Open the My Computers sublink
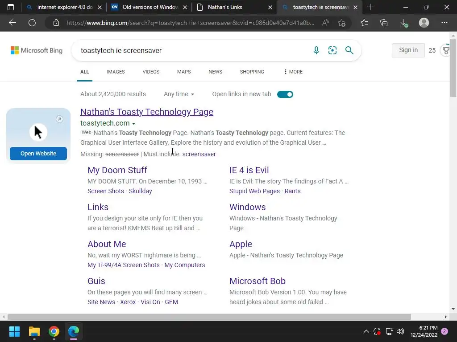The image size is (457, 342). point(185,265)
